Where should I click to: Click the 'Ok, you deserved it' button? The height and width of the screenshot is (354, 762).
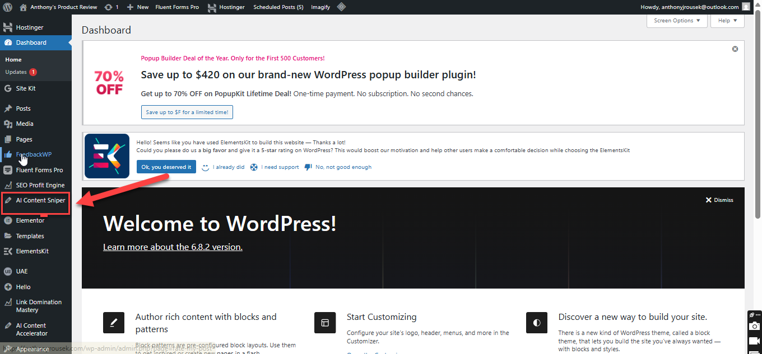pos(166,167)
